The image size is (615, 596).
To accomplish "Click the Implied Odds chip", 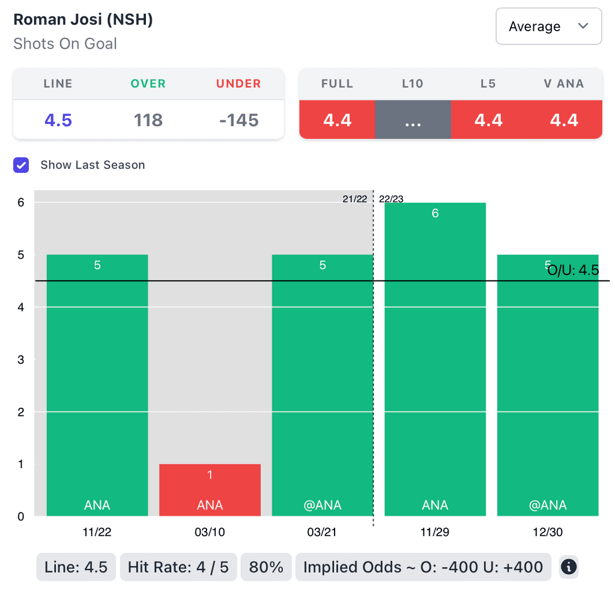I will (423, 567).
